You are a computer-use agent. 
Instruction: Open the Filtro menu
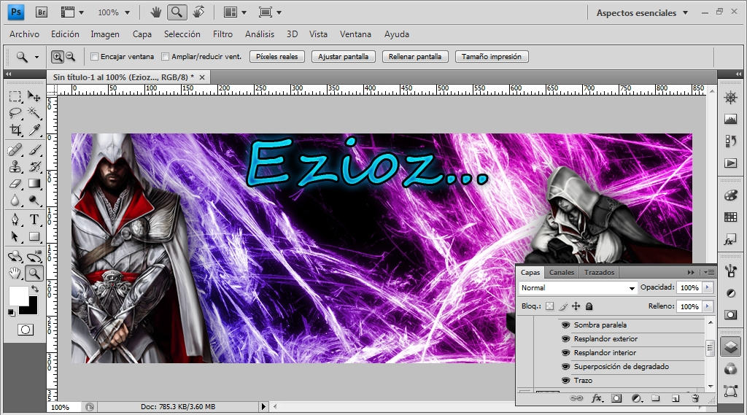223,34
